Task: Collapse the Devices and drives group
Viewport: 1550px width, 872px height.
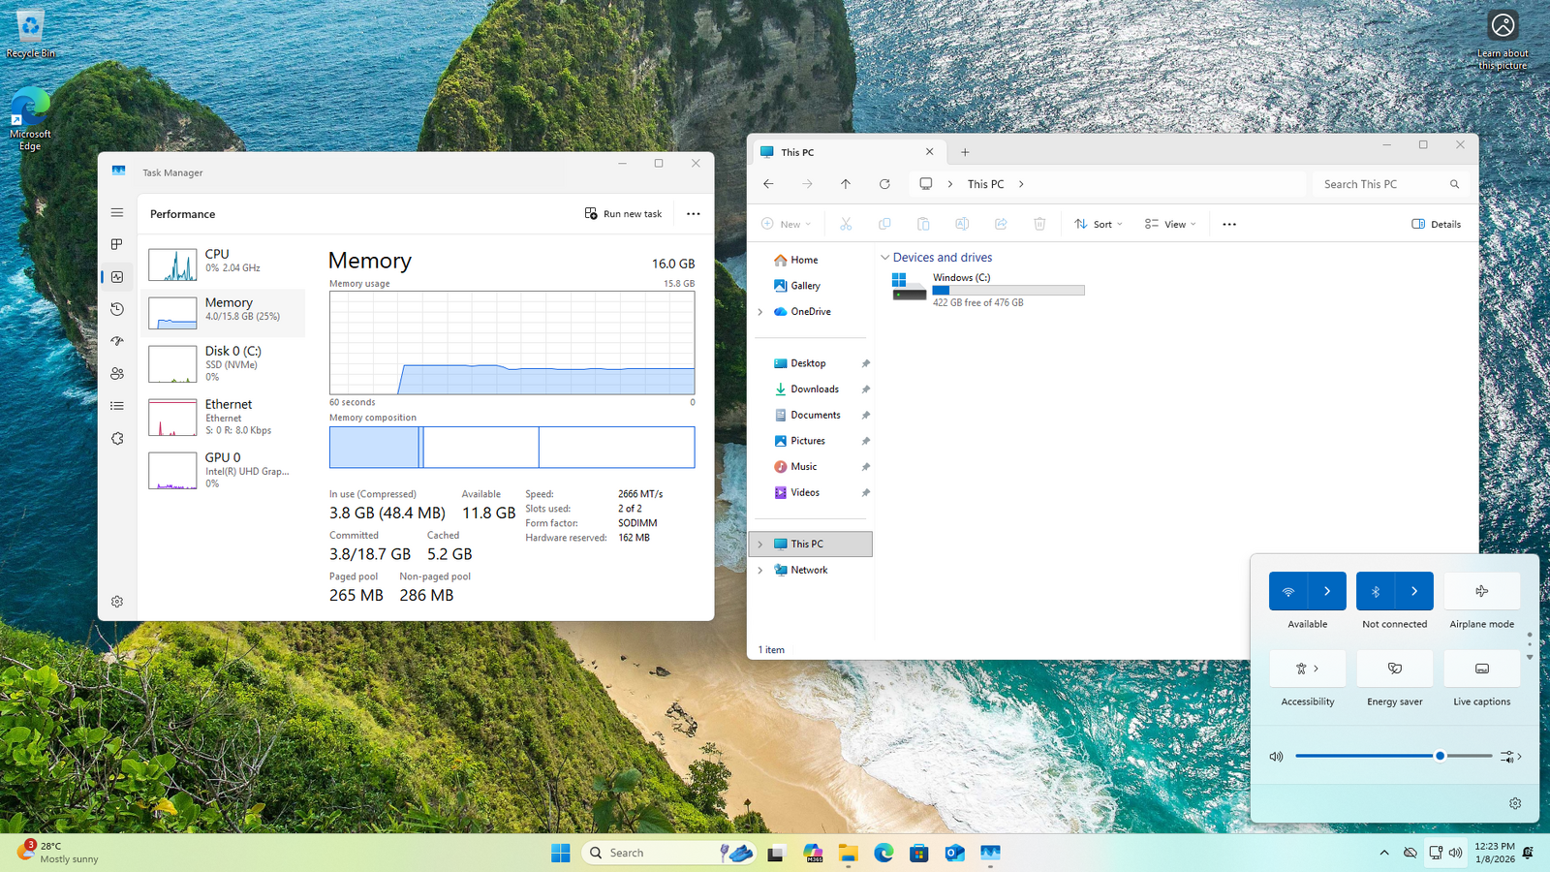Action: pyautogui.click(x=884, y=258)
